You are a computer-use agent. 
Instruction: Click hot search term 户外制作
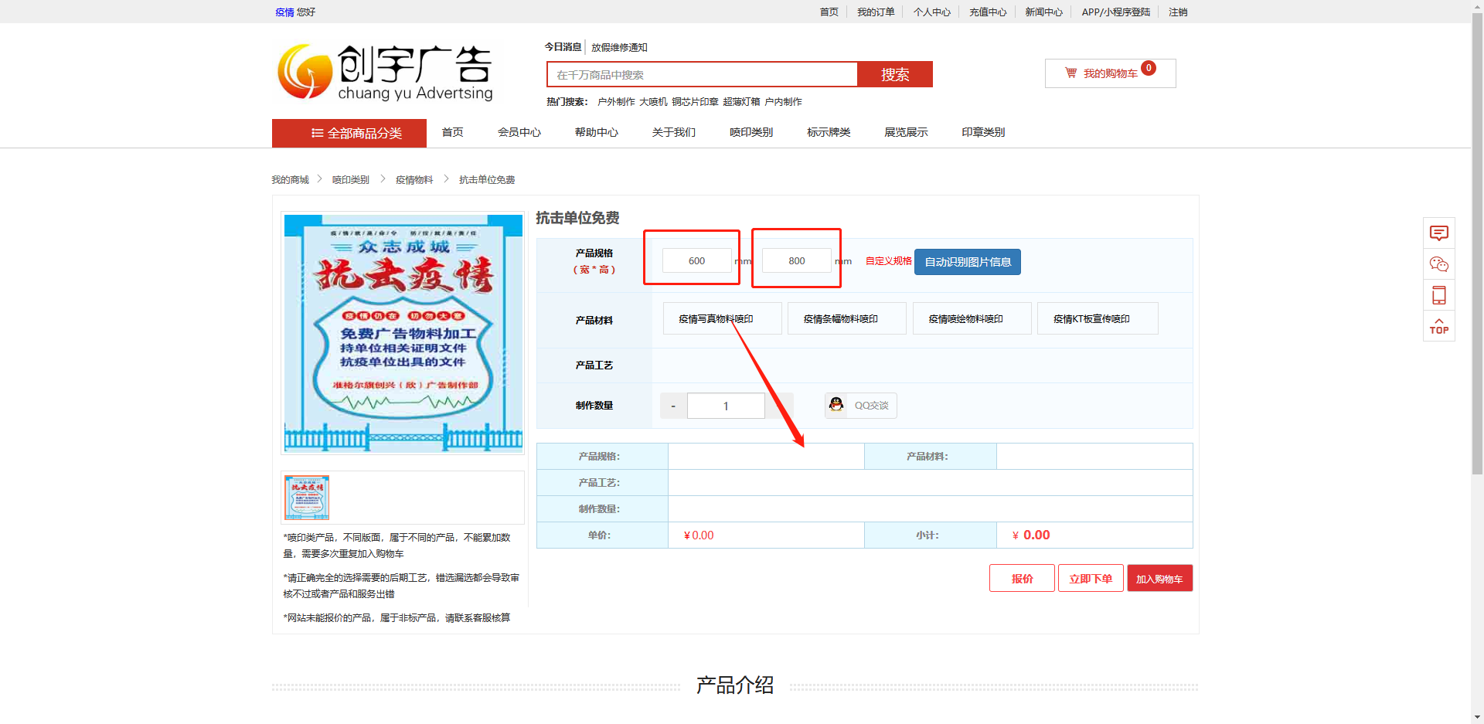[616, 101]
